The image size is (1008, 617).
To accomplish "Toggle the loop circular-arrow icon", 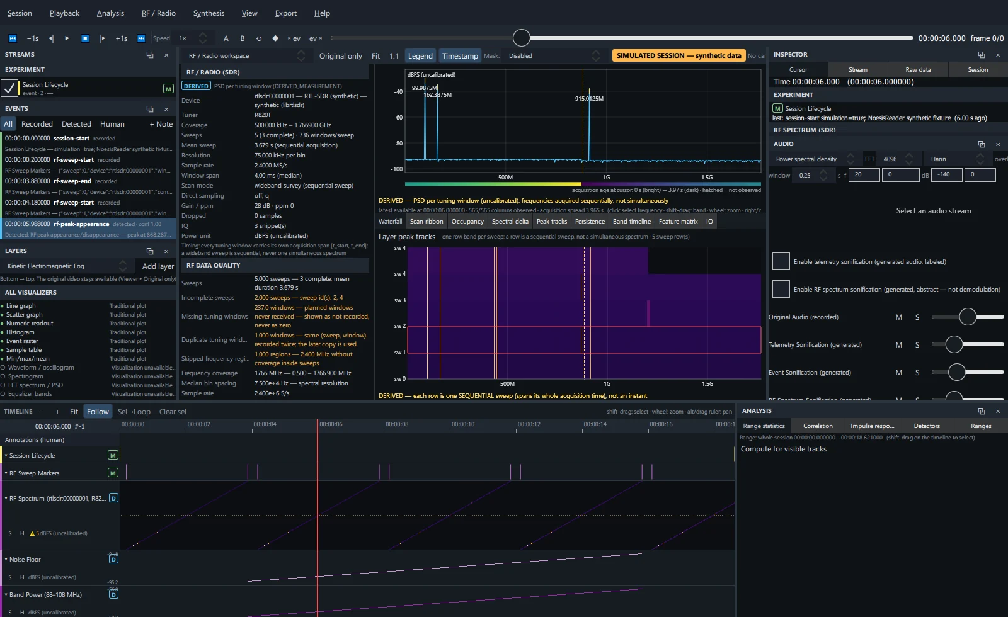I will [x=259, y=38].
